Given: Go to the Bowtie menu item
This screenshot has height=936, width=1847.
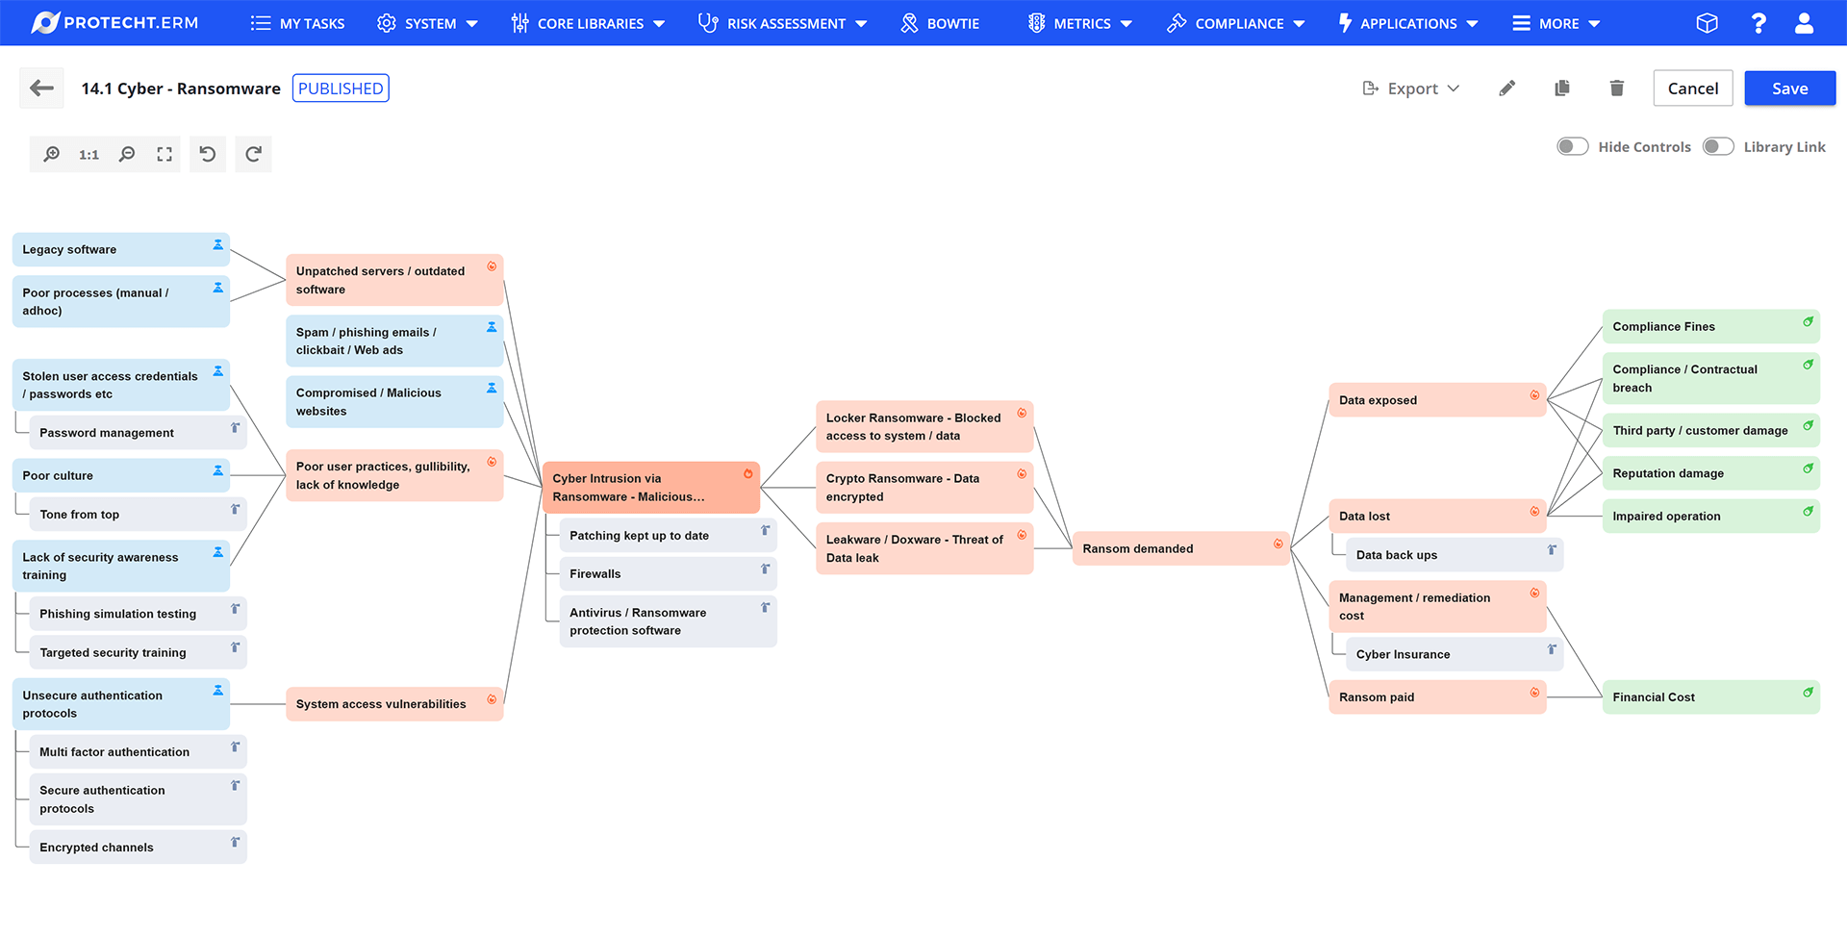Looking at the screenshot, I should click(x=940, y=23).
